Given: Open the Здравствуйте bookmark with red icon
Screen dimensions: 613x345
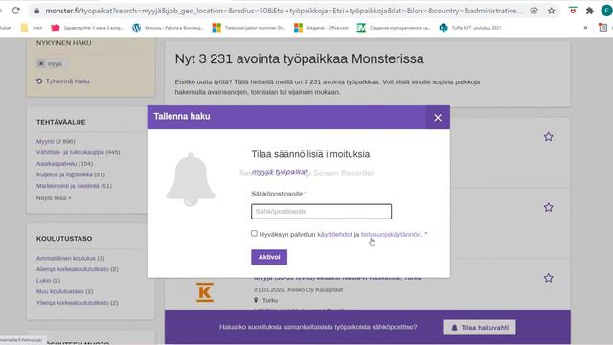Looking at the screenshot, I should pos(87,28).
